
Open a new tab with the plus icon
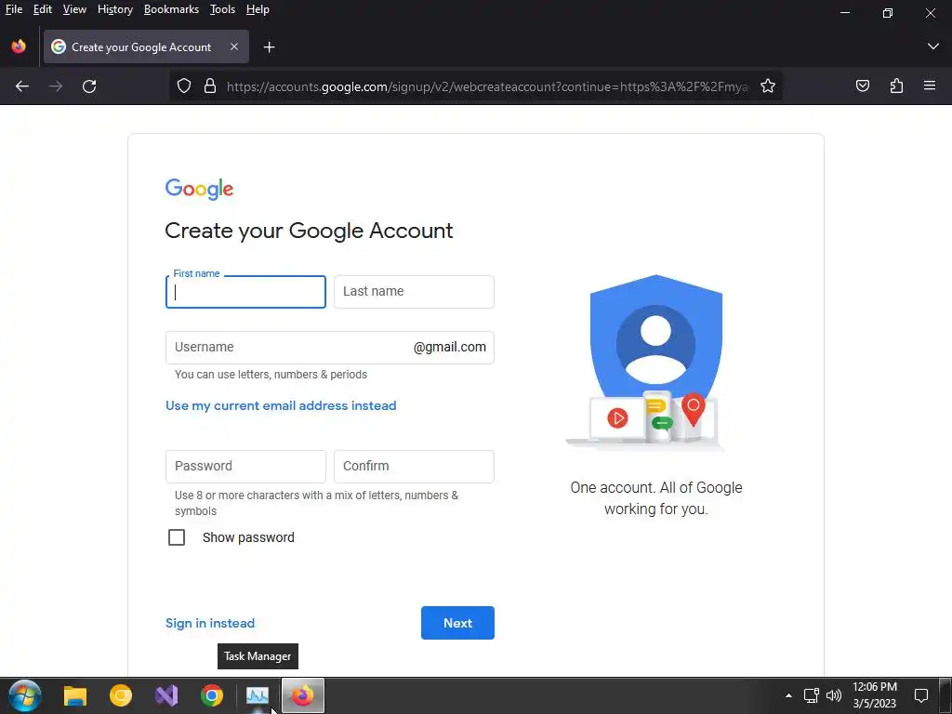click(x=269, y=47)
